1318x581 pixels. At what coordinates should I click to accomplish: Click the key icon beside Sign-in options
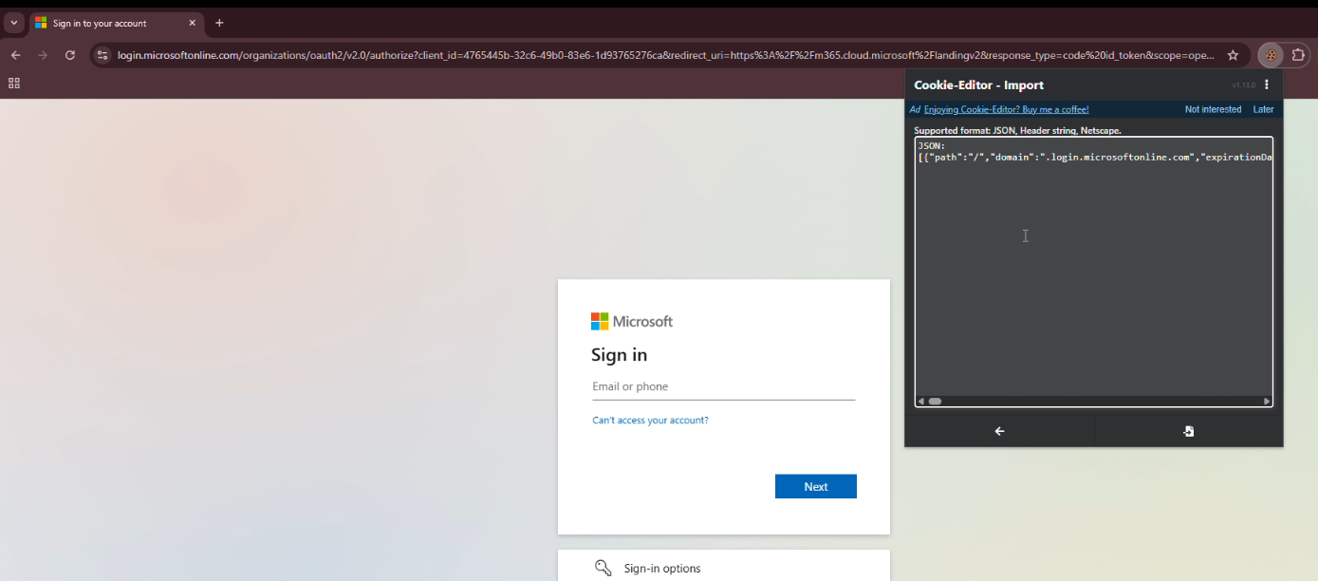point(603,568)
